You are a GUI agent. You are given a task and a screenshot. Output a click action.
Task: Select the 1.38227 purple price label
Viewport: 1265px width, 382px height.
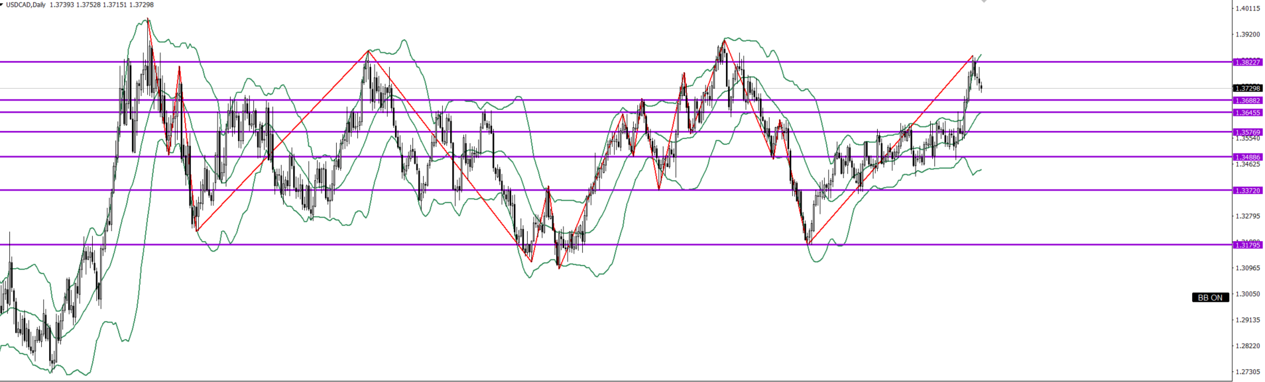coord(1247,62)
